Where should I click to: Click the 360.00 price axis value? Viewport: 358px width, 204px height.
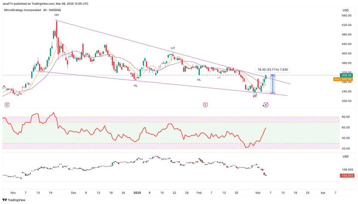pyautogui.click(x=347, y=63)
